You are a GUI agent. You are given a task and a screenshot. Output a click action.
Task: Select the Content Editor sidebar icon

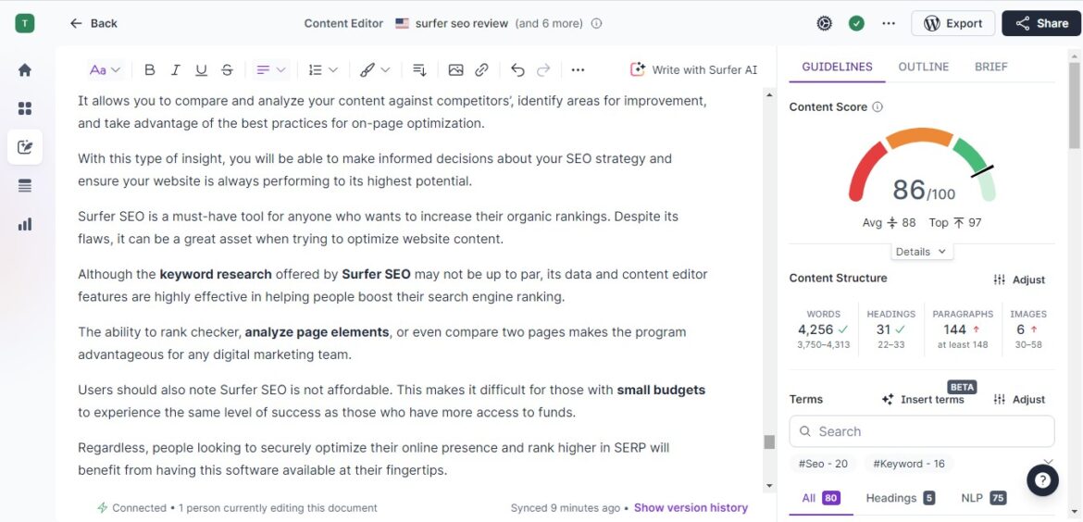tap(25, 147)
